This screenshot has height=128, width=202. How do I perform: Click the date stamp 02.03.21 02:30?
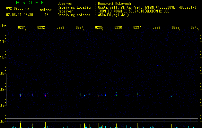(20, 15)
